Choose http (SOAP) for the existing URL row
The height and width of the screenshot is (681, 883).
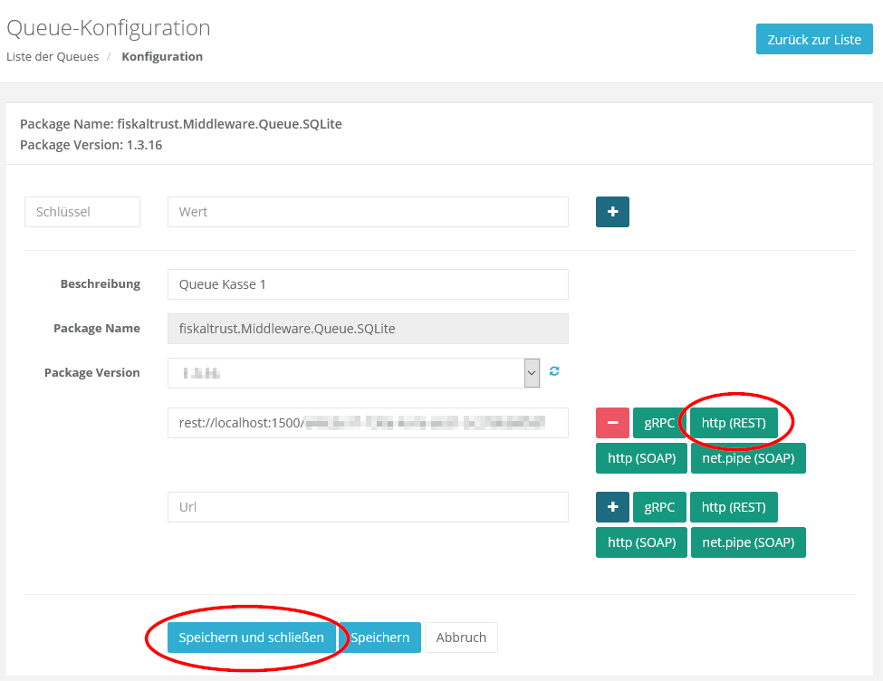(641, 458)
